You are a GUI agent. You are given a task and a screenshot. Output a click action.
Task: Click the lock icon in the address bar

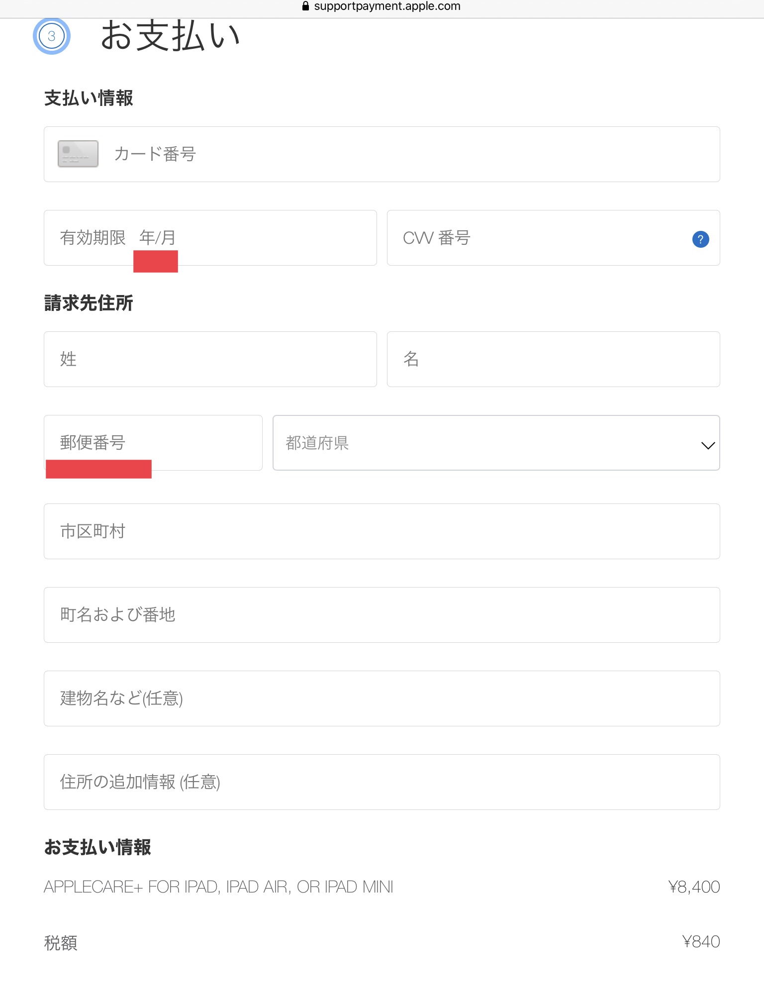305,6
